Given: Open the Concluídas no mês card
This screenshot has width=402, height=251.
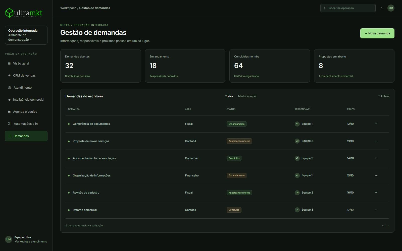Looking at the screenshot, I should click(270, 66).
